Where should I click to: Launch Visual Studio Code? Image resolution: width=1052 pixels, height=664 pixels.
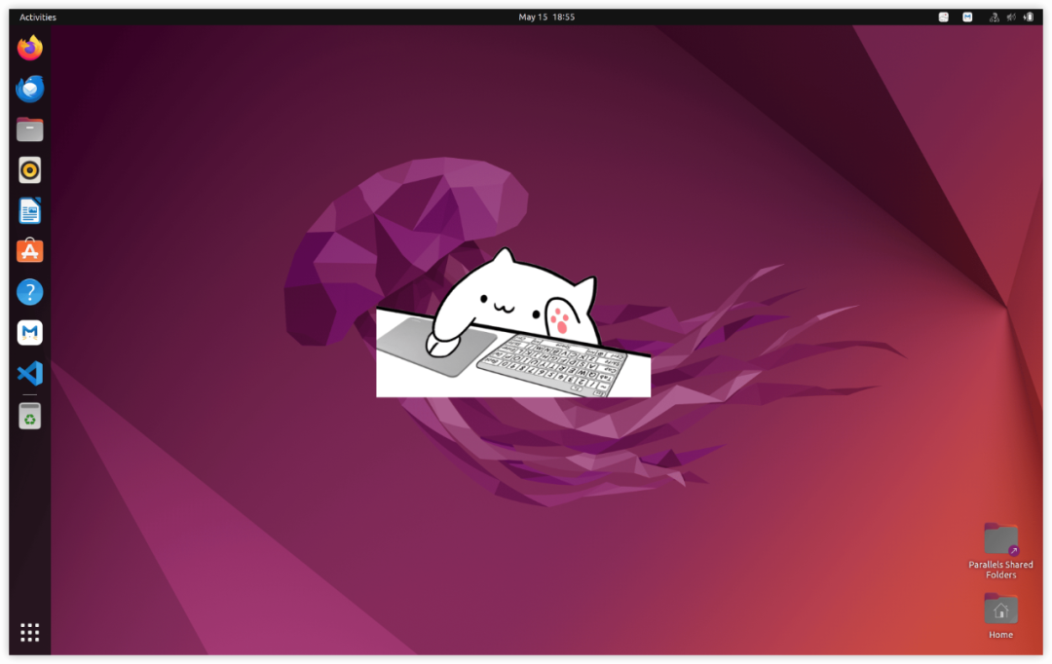pyautogui.click(x=29, y=373)
